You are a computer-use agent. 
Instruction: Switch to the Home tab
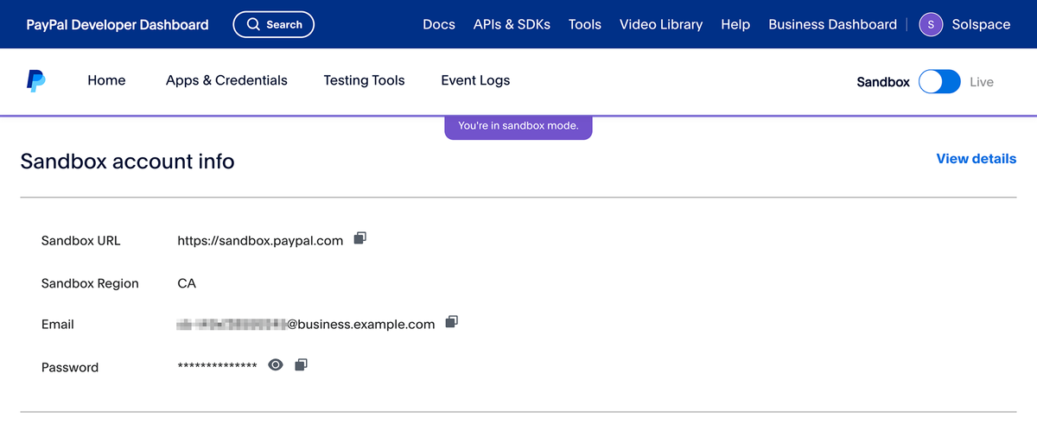(x=106, y=80)
